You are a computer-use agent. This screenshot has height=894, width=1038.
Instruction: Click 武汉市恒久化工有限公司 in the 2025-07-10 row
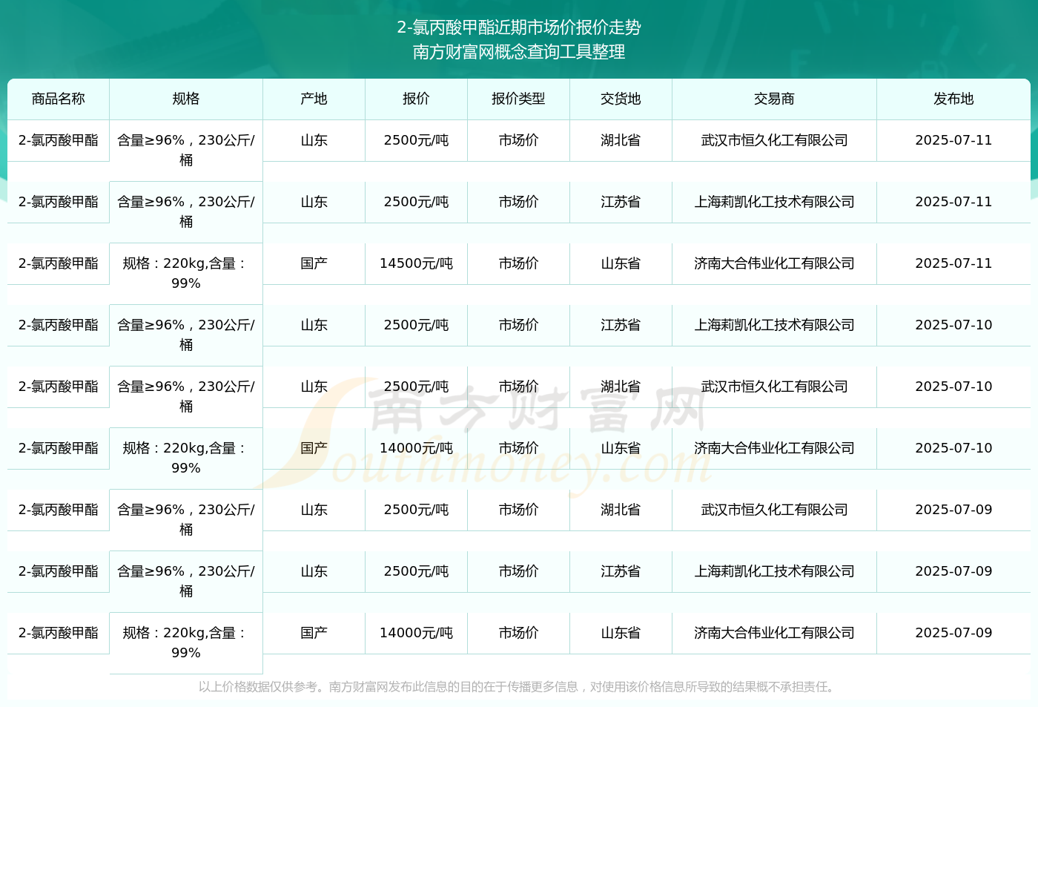(x=774, y=387)
